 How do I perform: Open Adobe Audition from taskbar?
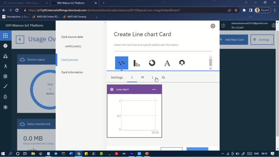tap(132, 154)
